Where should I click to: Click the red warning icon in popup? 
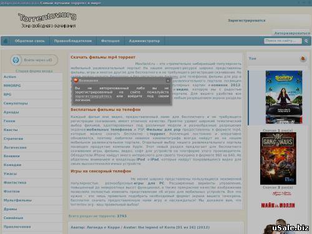point(76,80)
